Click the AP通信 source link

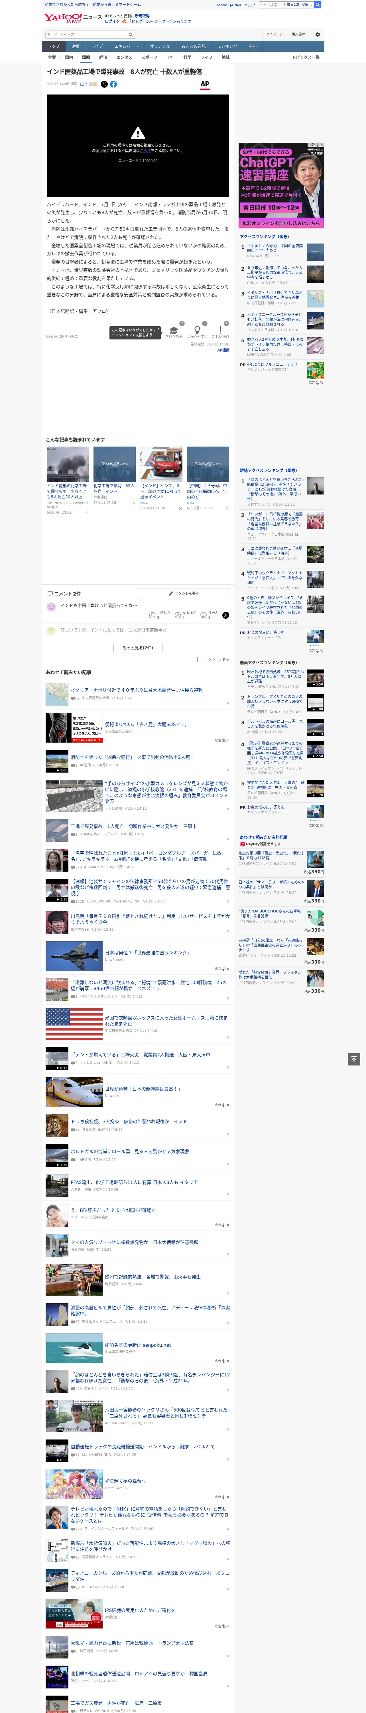[x=223, y=350]
